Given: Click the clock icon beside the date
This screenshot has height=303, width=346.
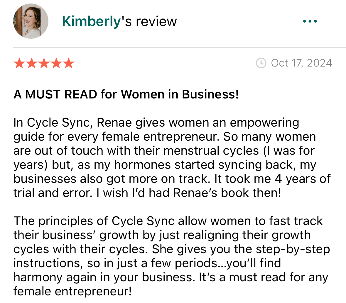Looking at the screenshot, I should [x=261, y=63].
